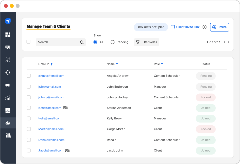Click the Invite button
Image resolution: width=240 pixels, height=164 pixels.
220,27
